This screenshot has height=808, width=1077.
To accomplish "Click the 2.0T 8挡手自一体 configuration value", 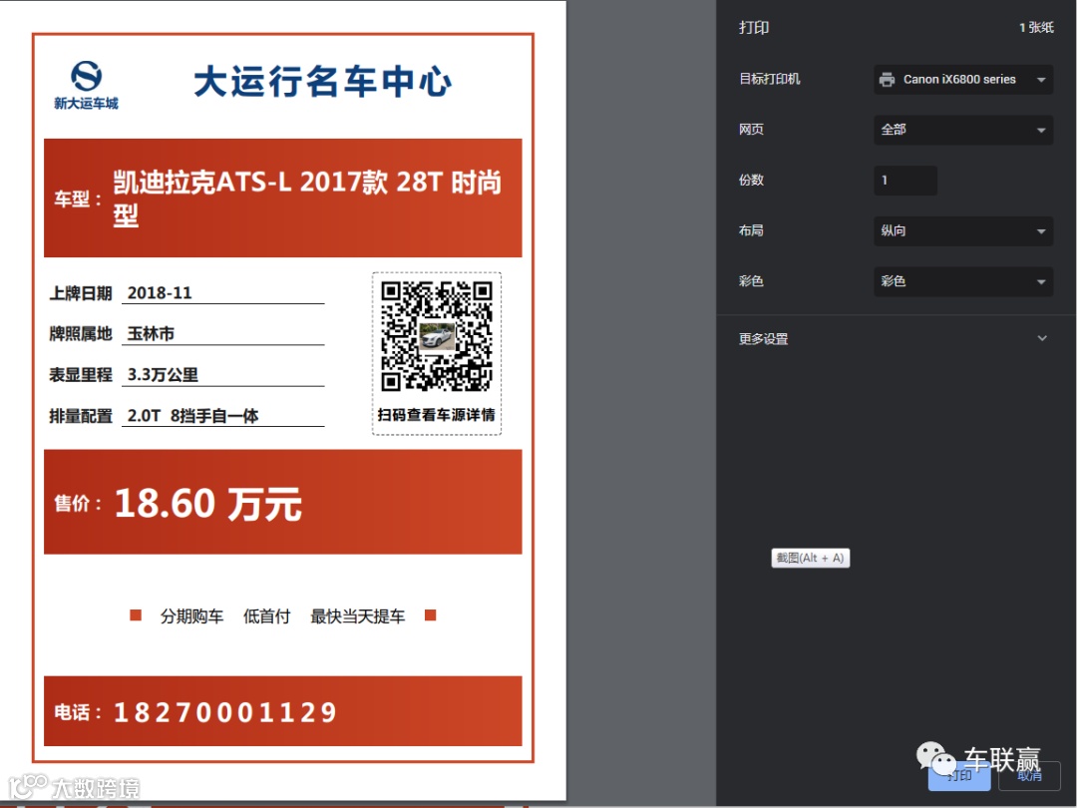I will point(193,416).
